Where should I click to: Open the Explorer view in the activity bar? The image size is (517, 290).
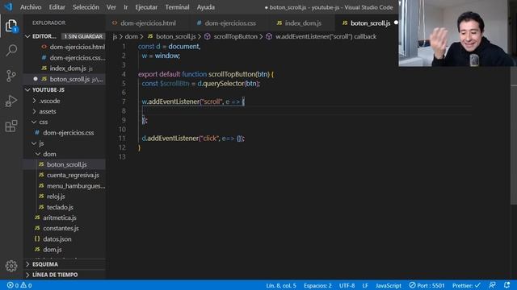pos(11,26)
